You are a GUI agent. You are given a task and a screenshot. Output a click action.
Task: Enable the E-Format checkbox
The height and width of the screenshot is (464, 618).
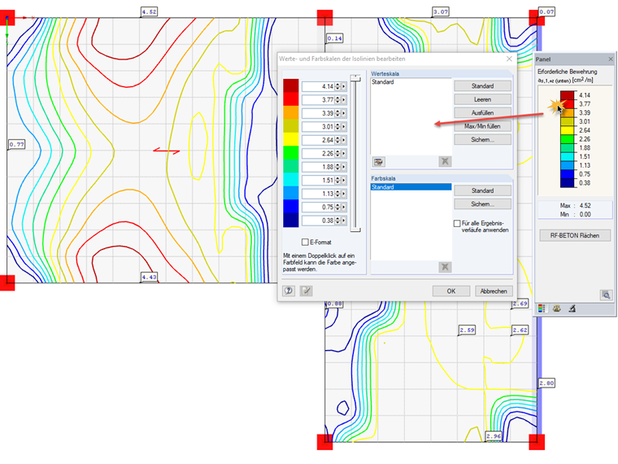(x=305, y=242)
